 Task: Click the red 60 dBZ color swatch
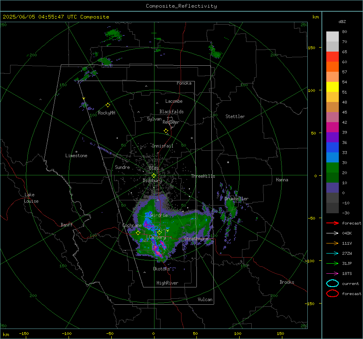point(332,57)
